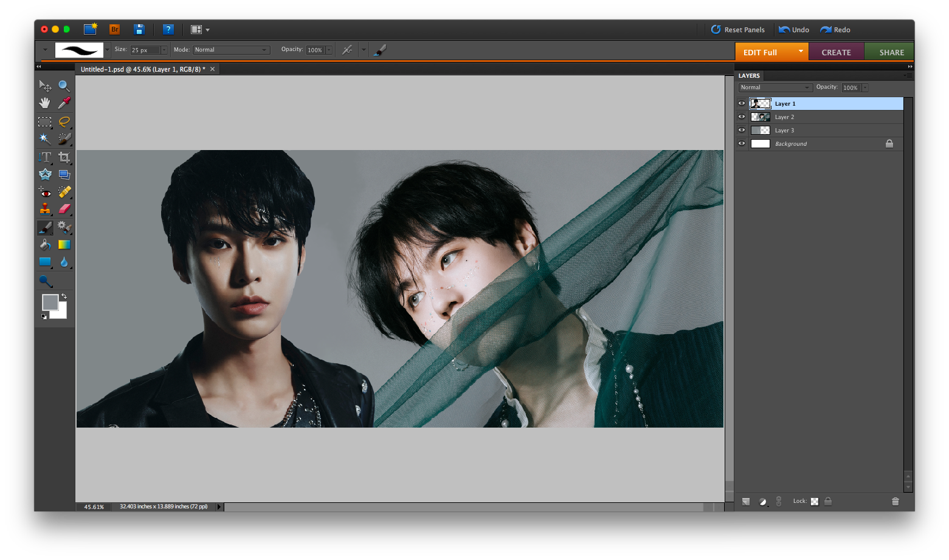Select the Paint Bucket tool
Image resolution: width=949 pixels, height=560 pixels.
[x=45, y=245]
